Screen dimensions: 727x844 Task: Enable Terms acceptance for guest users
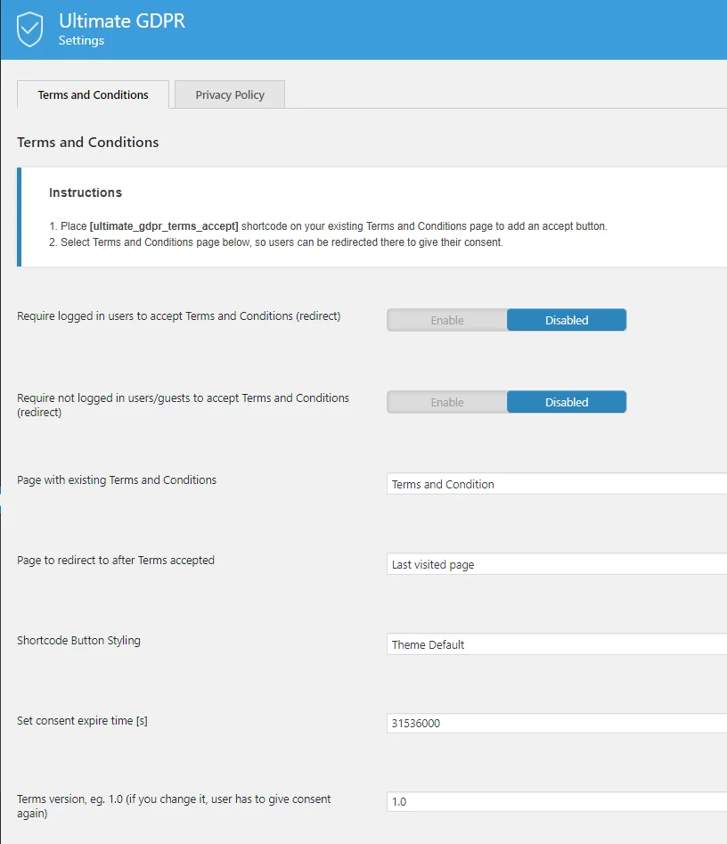coord(446,402)
